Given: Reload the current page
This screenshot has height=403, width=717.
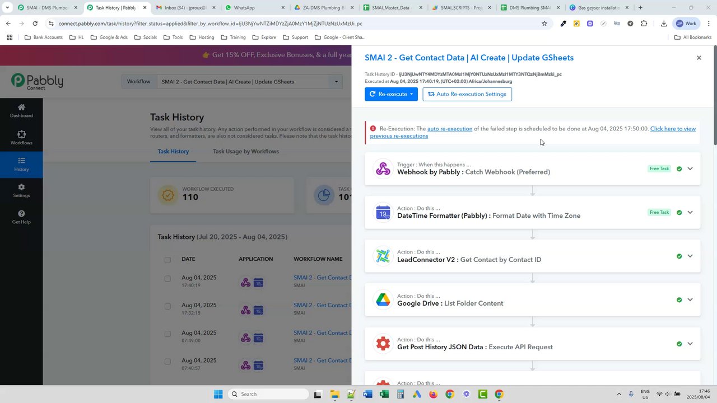Looking at the screenshot, I should (35, 24).
